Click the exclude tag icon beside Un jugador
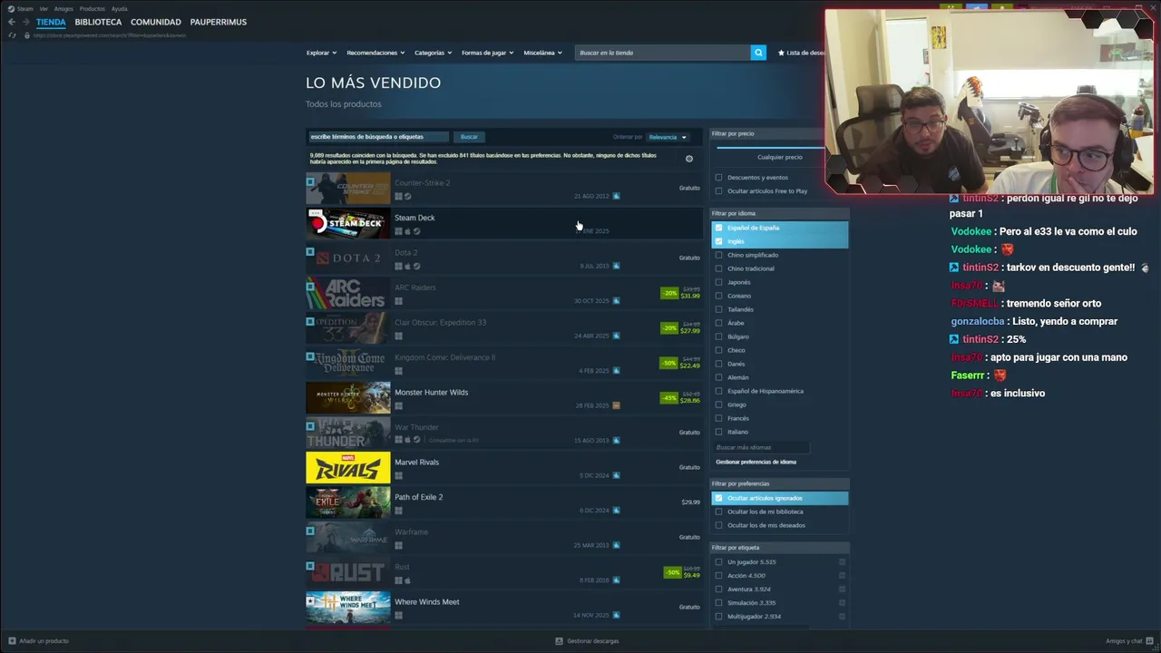1161x653 pixels. (x=842, y=562)
